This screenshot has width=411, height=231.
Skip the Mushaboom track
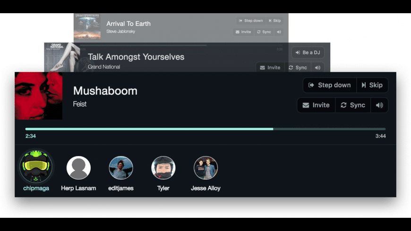pos(372,85)
